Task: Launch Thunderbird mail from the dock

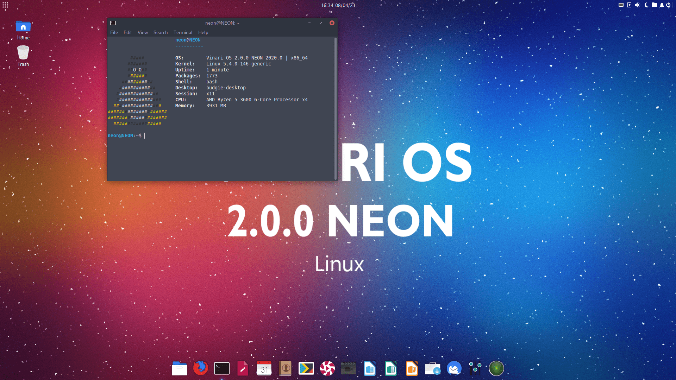Action: 454,368
